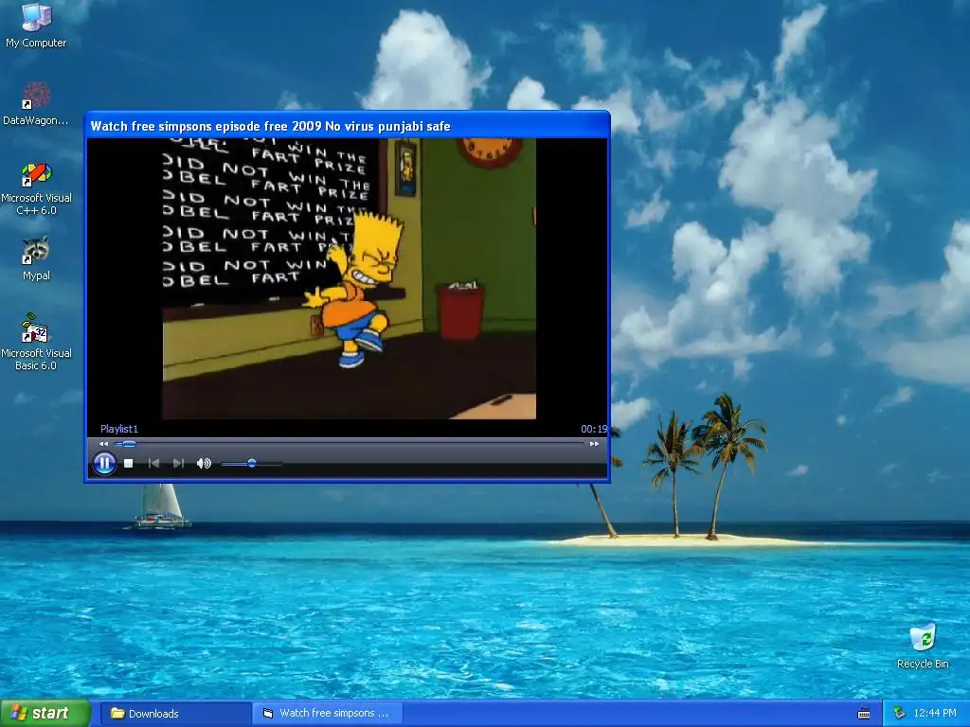Click the player window title bar

coord(347,126)
